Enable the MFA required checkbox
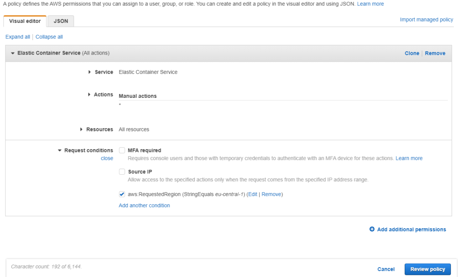 click(x=122, y=151)
